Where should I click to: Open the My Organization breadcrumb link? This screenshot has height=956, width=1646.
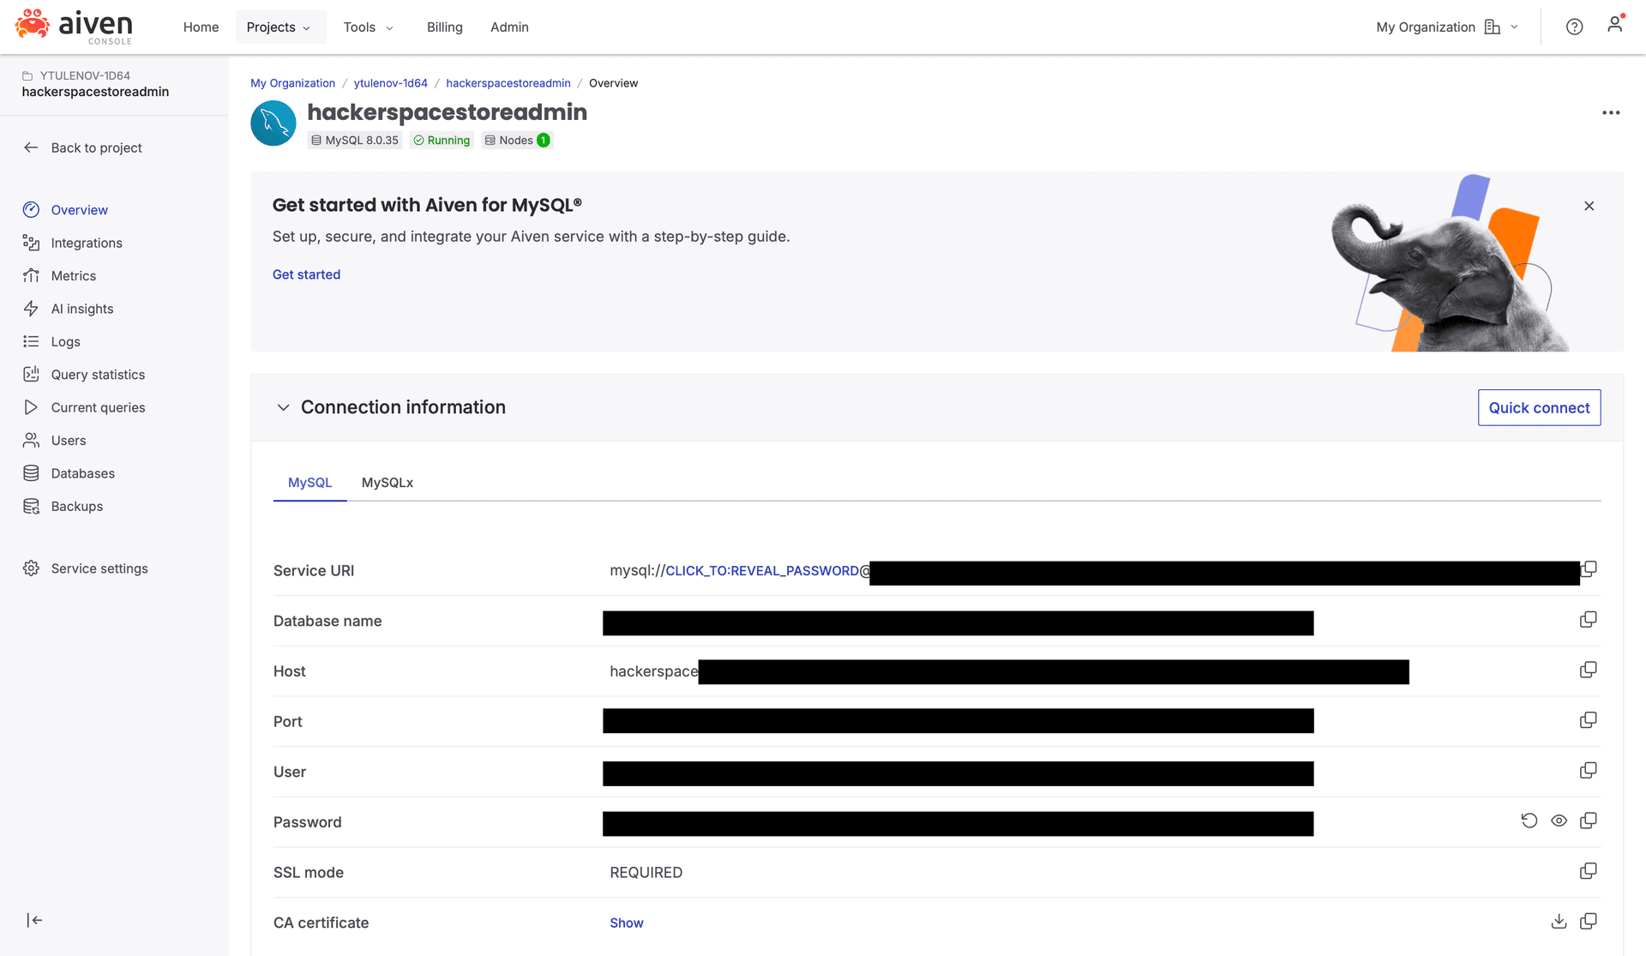(x=292, y=83)
